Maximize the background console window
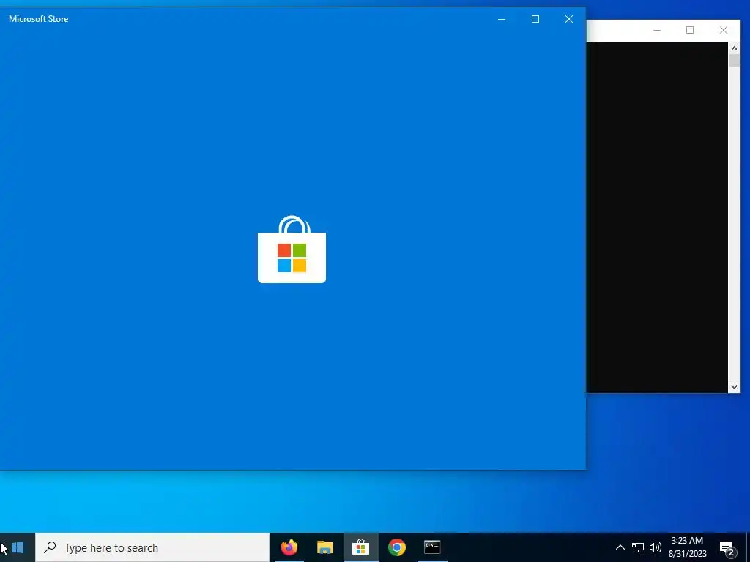The image size is (750, 562). click(690, 30)
